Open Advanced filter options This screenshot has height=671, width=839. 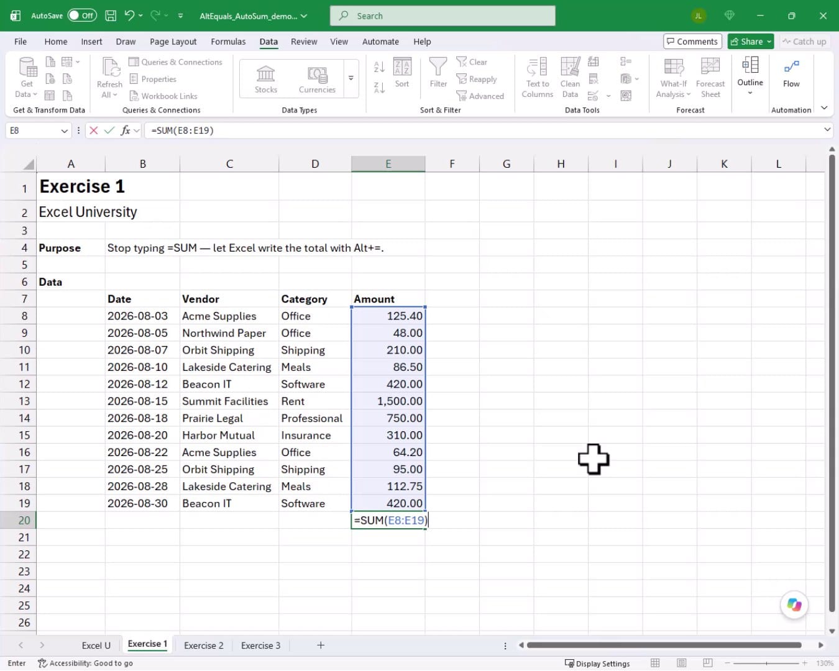(480, 96)
